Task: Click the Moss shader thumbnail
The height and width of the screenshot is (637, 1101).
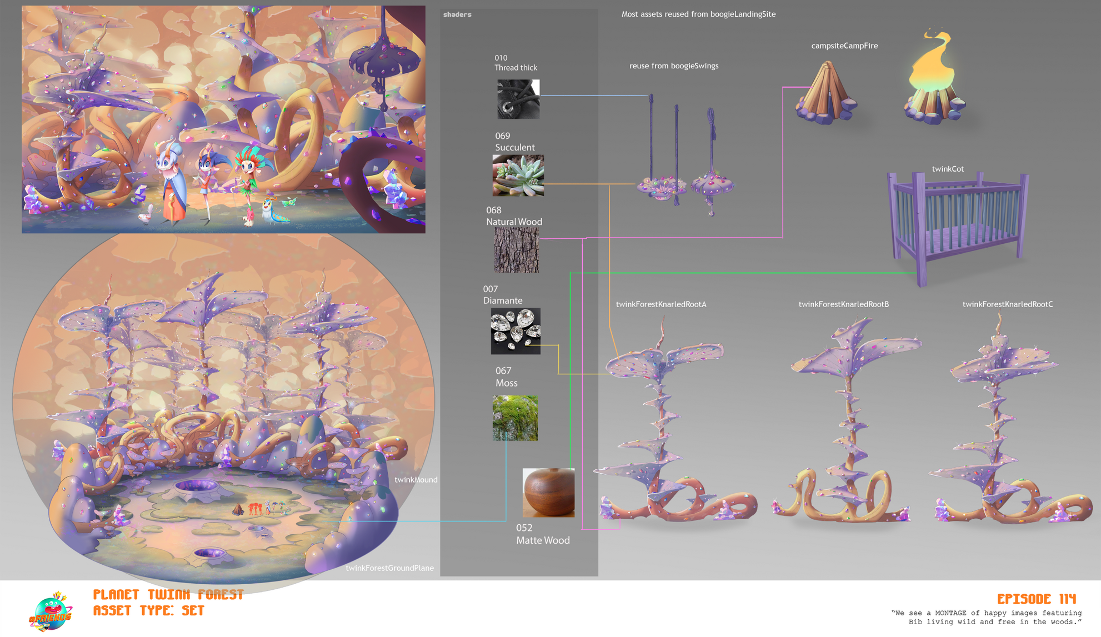Action: pyautogui.click(x=514, y=418)
